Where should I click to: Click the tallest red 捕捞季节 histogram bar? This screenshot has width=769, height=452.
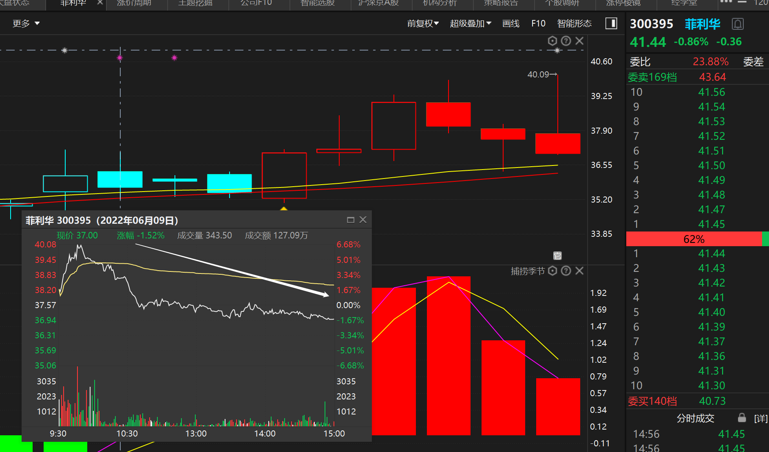(x=449, y=356)
